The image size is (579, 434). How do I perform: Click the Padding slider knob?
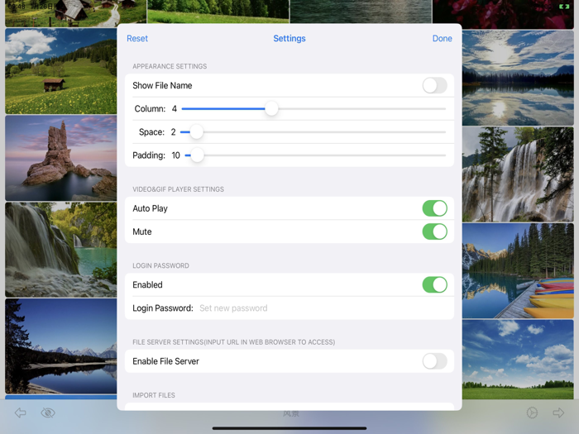click(x=197, y=155)
